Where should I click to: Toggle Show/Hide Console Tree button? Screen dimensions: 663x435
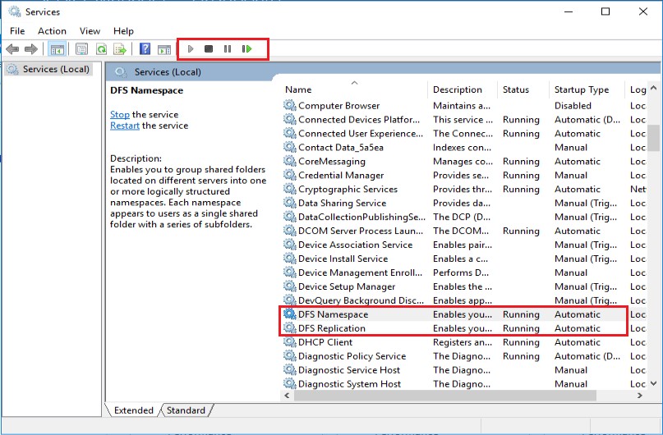[58, 49]
